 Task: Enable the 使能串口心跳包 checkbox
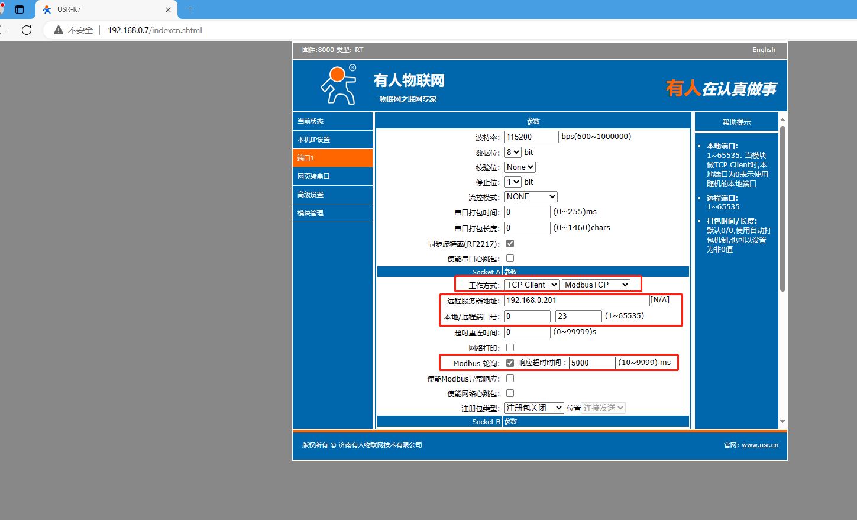coord(510,259)
